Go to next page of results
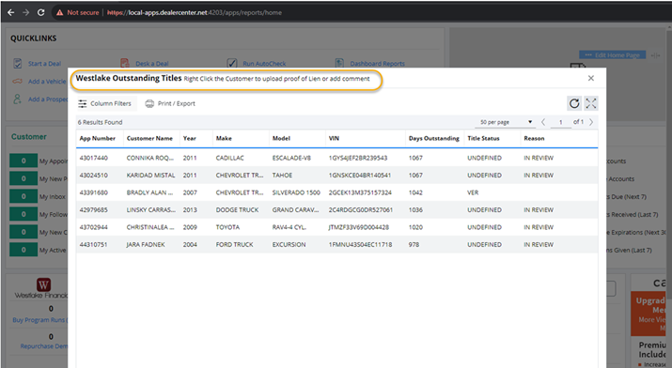The image size is (672, 368). pyautogui.click(x=591, y=122)
